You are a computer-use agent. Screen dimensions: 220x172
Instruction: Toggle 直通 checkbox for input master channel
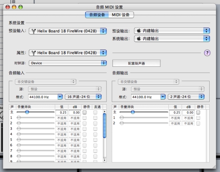[95, 113]
